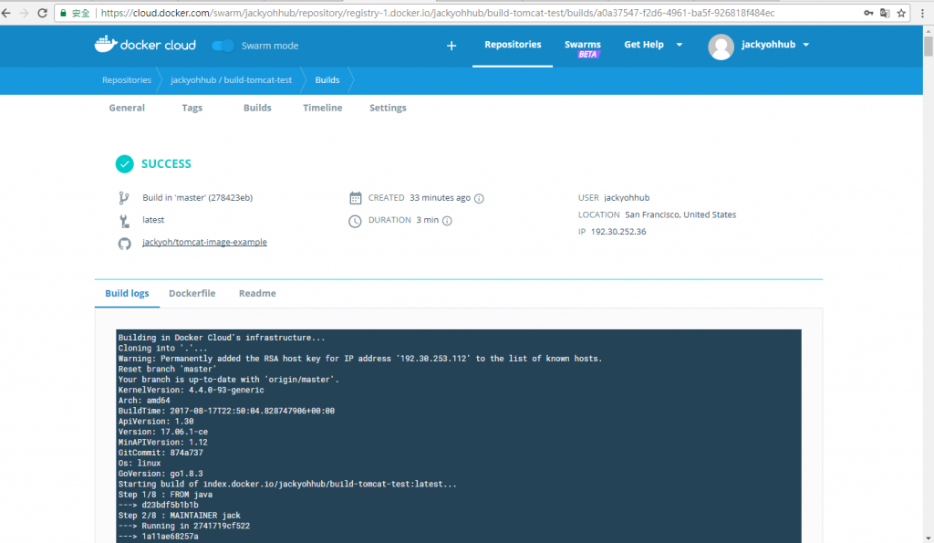Go to Repositories breadcrumb
The height and width of the screenshot is (543, 934).
pyautogui.click(x=126, y=80)
